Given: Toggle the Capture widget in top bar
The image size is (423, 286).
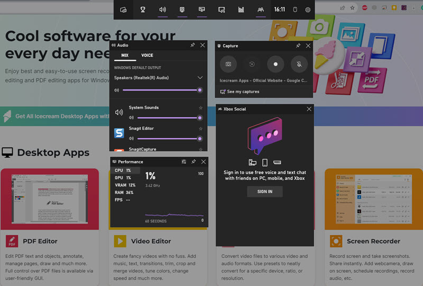Looking at the screenshot, I should pyautogui.click(x=182, y=10).
